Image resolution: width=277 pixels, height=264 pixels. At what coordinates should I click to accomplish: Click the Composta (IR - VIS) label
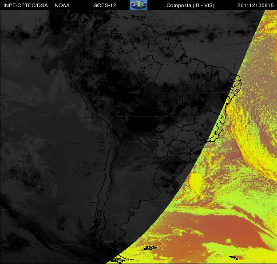pos(190,5)
